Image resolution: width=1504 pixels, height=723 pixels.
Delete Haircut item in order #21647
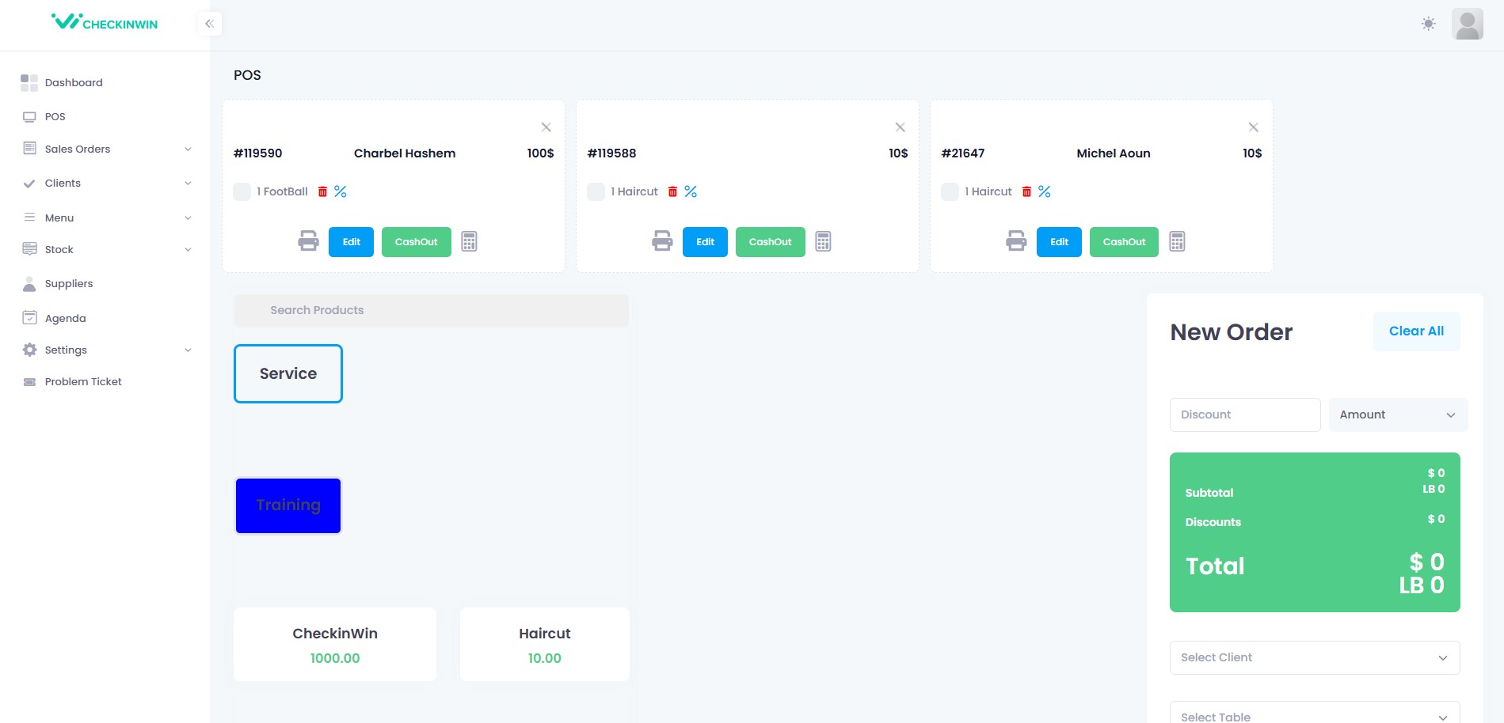(1026, 191)
